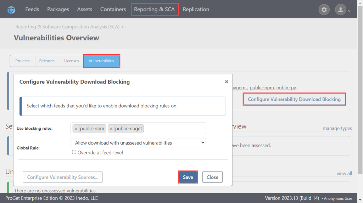
Task: Open the Reporting & SCA menu
Action: tap(154, 10)
